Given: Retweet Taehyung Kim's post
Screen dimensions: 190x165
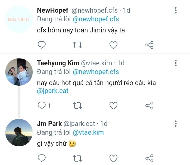Looking at the screenshot, I should click(77, 105).
